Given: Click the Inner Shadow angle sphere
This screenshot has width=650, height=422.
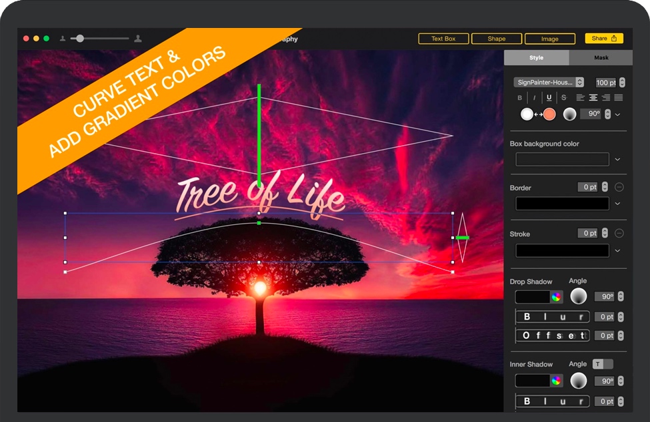Looking at the screenshot, I should tap(579, 381).
